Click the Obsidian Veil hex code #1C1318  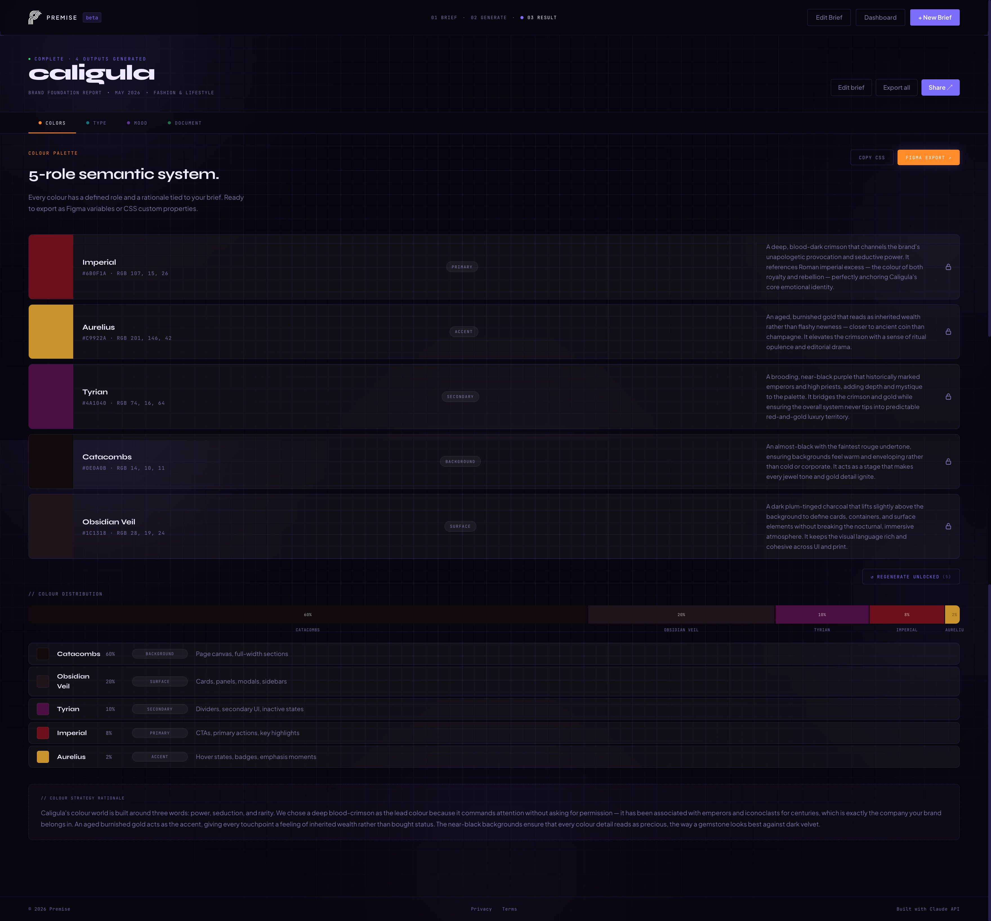pos(94,533)
